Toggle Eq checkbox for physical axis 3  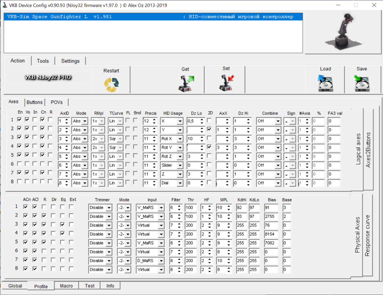click(x=63, y=224)
